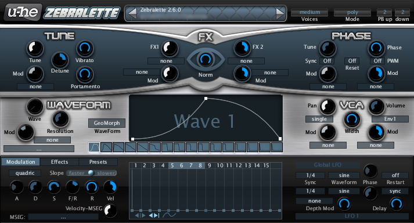This screenshot has width=414, height=223.
Task: Switch to the Effects tab
Action: point(59,161)
